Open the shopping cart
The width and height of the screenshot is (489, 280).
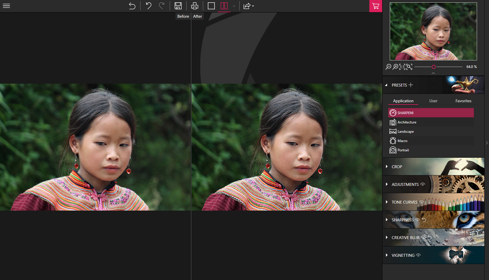[375, 6]
